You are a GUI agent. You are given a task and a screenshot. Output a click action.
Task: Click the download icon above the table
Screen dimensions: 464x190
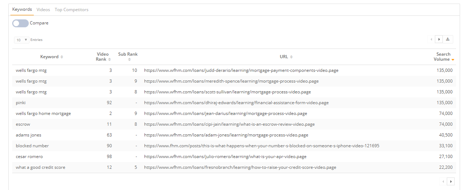coord(447,39)
